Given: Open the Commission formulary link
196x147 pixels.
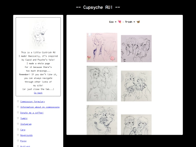Looking at the screenshot, I should (33, 102).
